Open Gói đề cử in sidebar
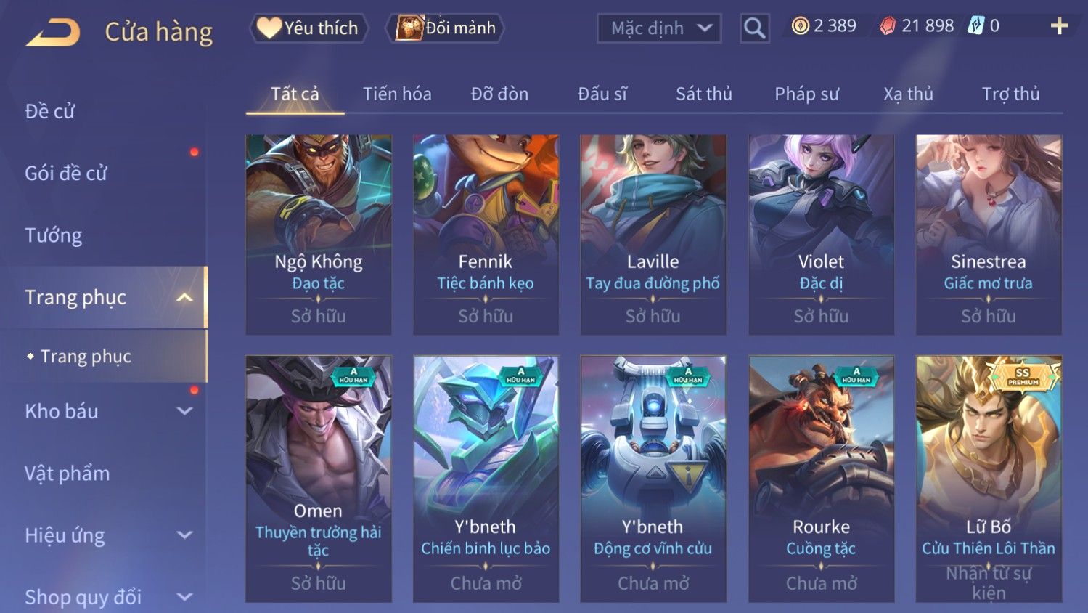The image size is (1088, 613). (66, 173)
